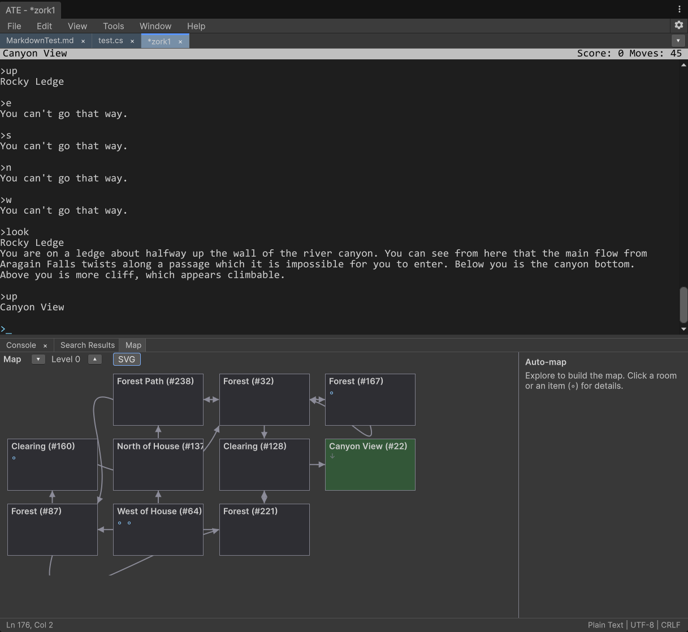The height and width of the screenshot is (632, 688).
Task: Click the CRLF line ending indicator
Action: coord(670,625)
